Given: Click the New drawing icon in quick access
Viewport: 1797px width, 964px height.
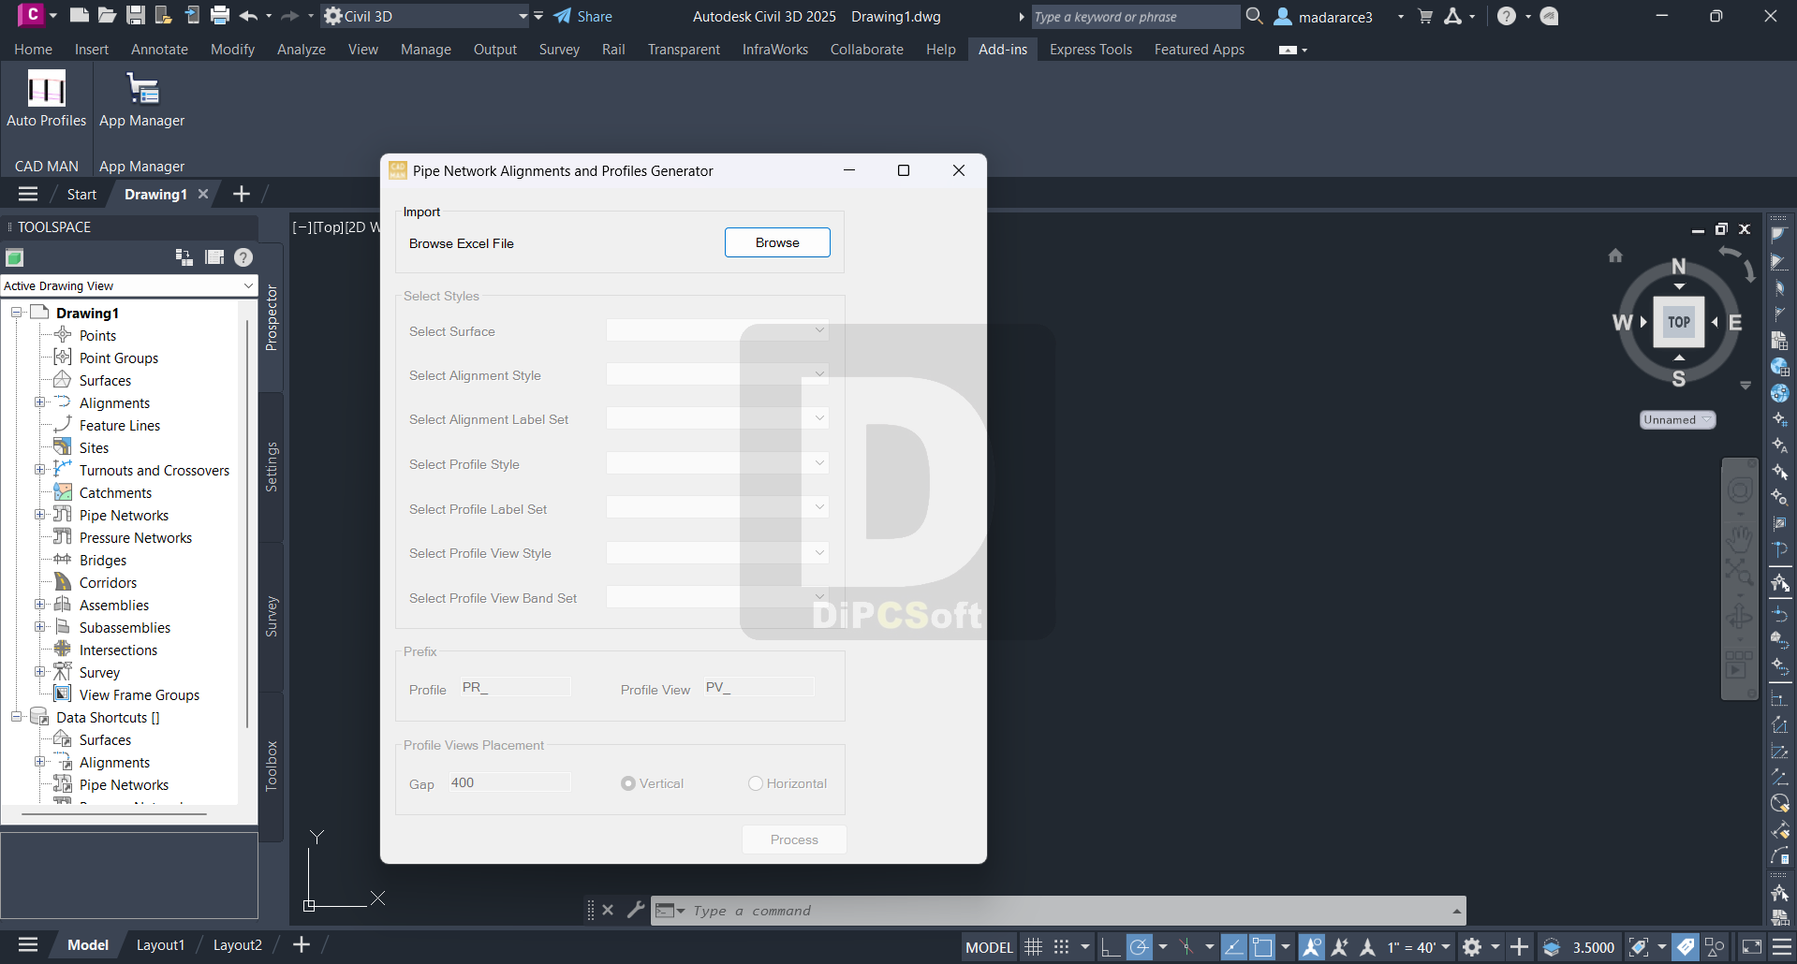Looking at the screenshot, I should 80,15.
